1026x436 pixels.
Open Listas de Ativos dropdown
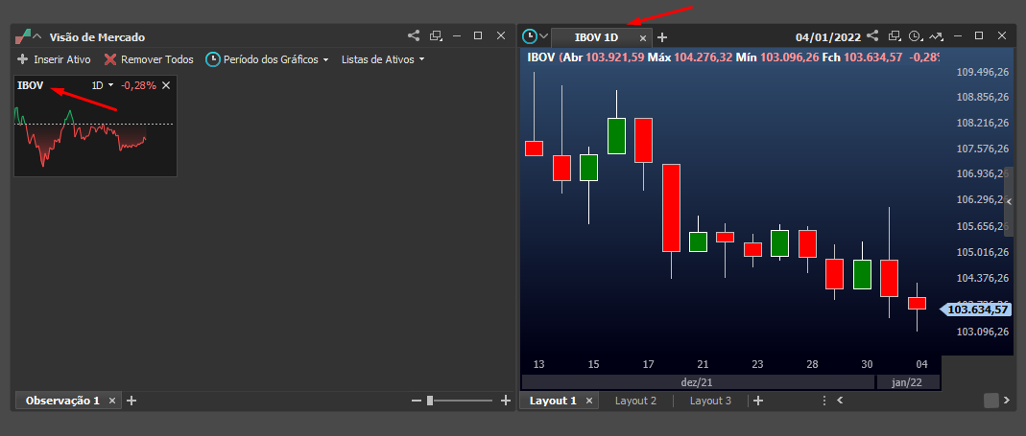coord(383,59)
